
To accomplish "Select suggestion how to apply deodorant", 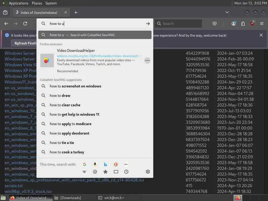I will coord(95,133).
